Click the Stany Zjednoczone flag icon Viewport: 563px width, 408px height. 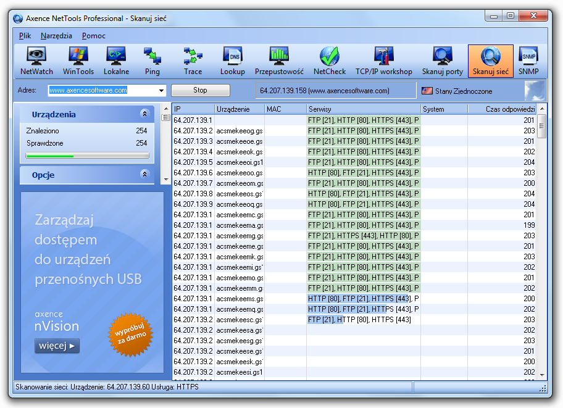pyautogui.click(x=427, y=91)
